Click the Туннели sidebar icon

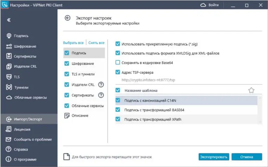(x=9, y=87)
